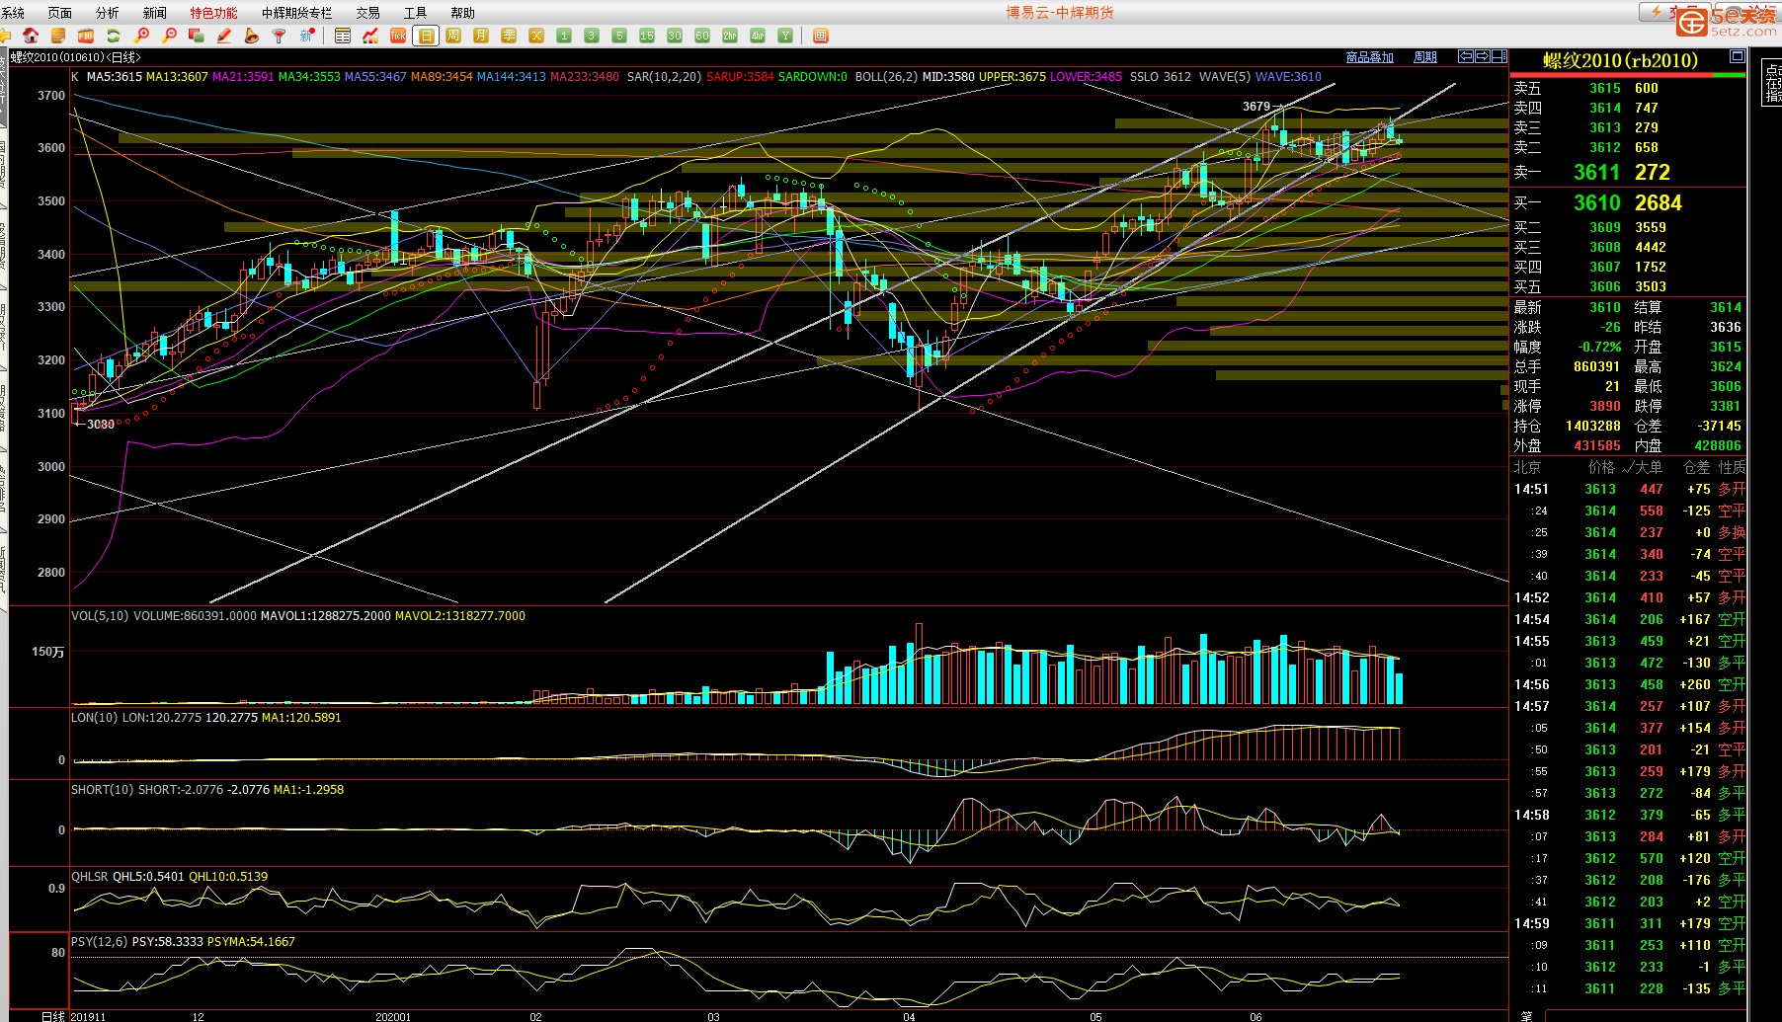Open the quote list table icon
1782x1022 pixels.
click(x=343, y=36)
